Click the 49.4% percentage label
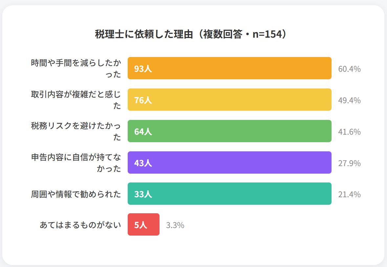Image resolution: width=387 pixels, height=267 pixels. pyautogui.click(x=349, y=100)
